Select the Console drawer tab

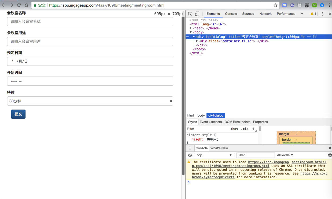tap(201, 148)
